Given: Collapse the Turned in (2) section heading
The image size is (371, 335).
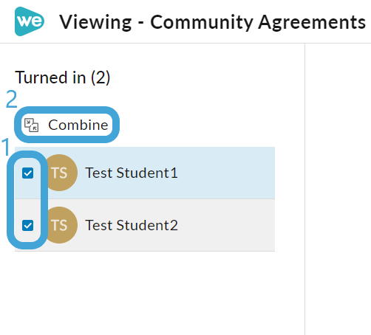Looking at the screenshot, I should pos(63,77).
